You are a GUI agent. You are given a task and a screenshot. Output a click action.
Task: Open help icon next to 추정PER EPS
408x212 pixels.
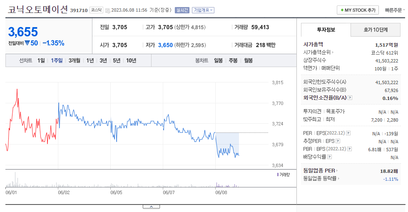click(338, 141)
